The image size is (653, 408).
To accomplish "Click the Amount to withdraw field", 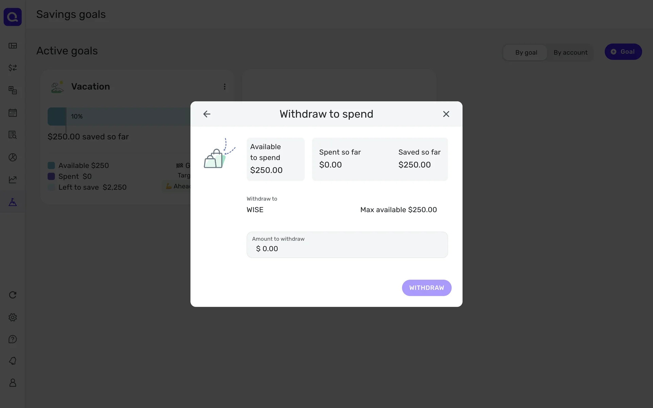I will click(x=347, y=245).
